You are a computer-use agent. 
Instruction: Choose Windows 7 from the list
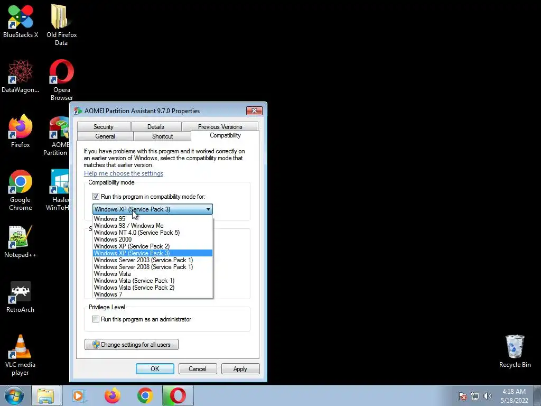coord(153,294)
